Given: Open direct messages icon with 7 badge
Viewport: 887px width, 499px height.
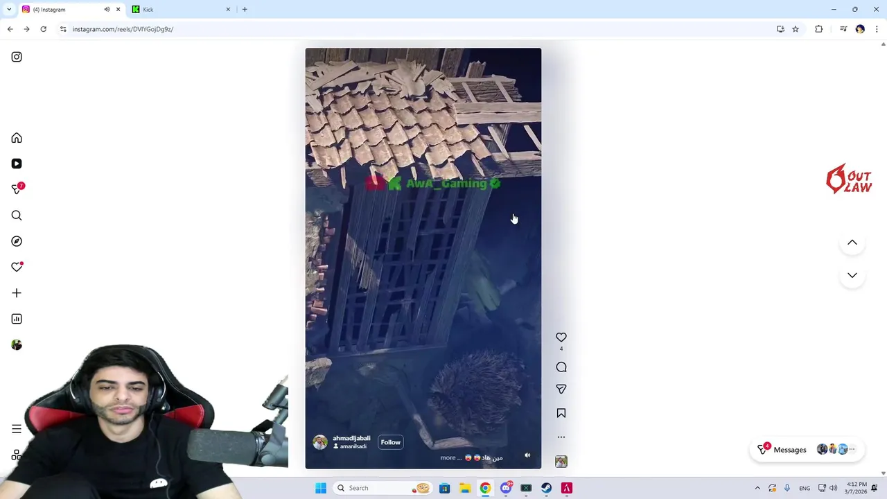Looking at the screenshot, I should (17, 189).
